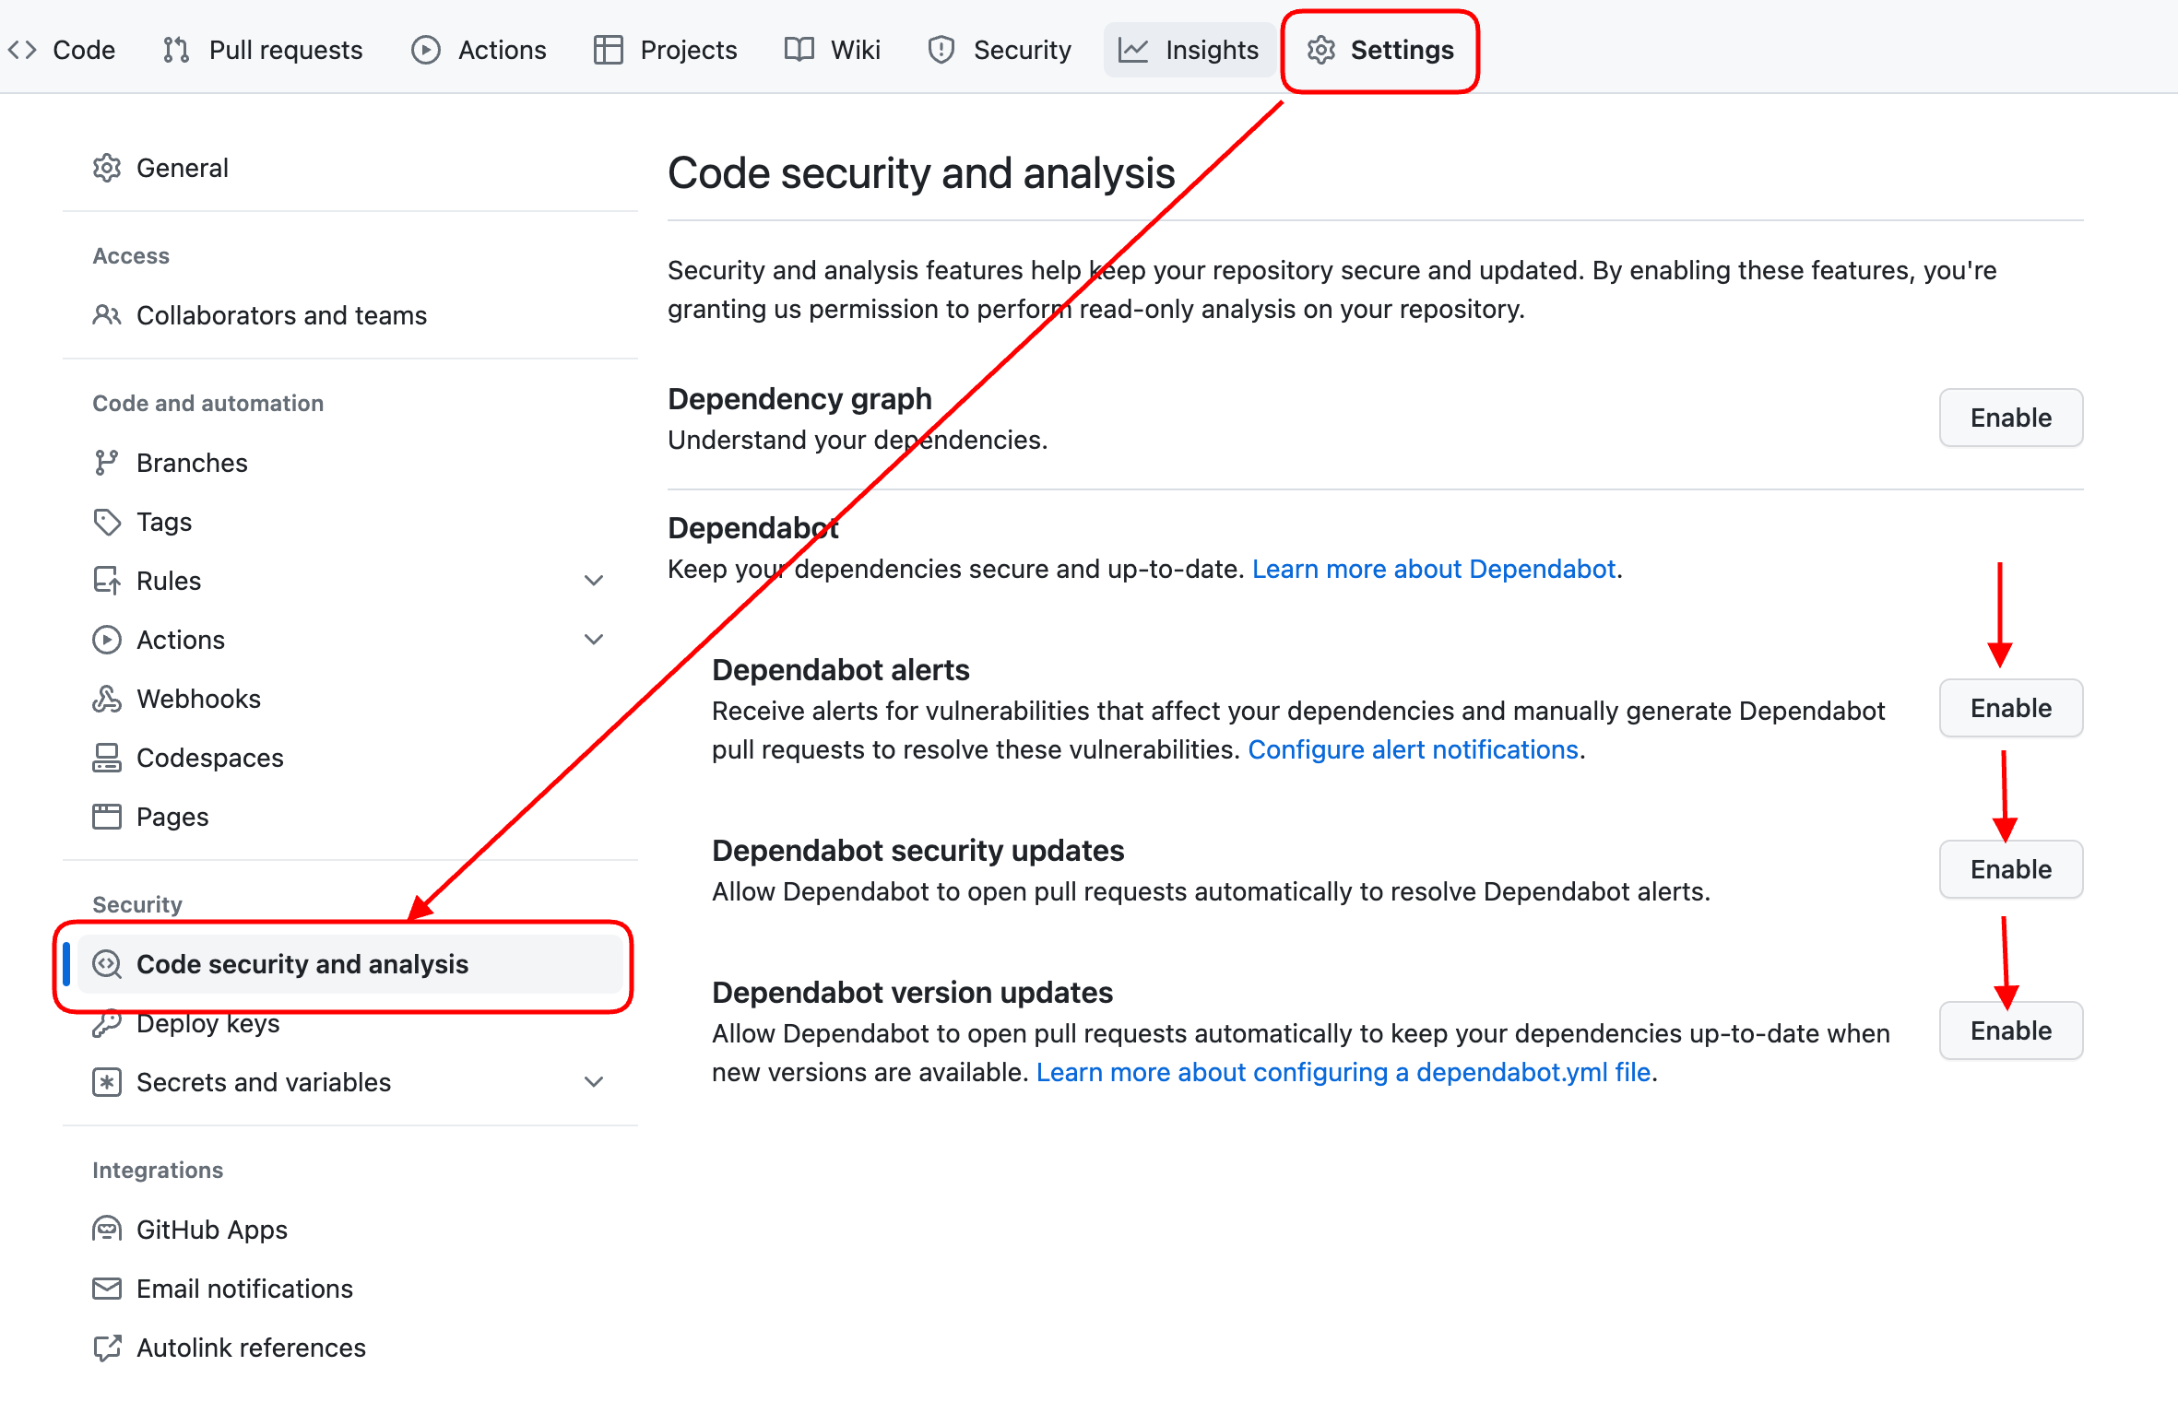
Task: Open Tags settings
Action: [350, 522]
